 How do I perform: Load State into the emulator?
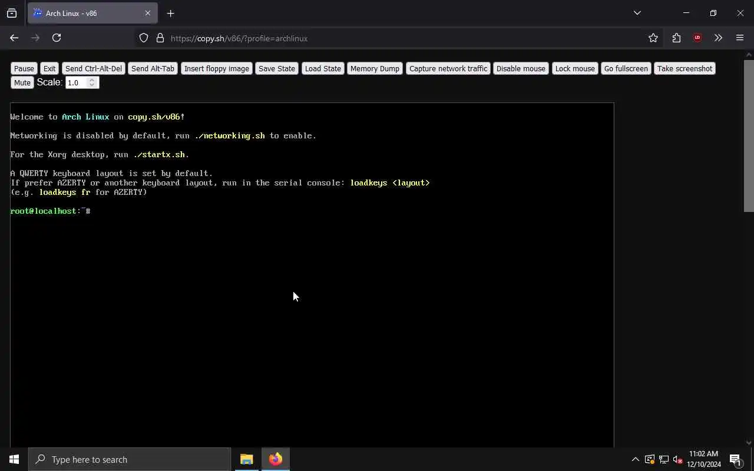point(323,68)
